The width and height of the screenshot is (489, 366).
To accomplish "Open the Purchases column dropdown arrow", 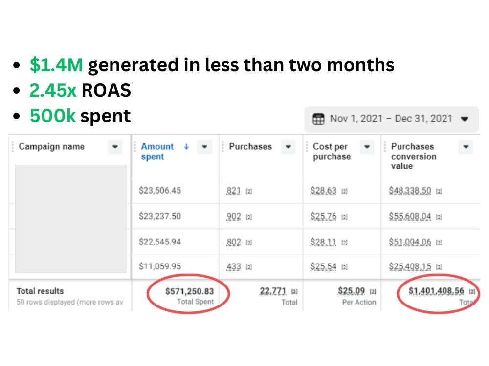I will click(x=288, y=147).
